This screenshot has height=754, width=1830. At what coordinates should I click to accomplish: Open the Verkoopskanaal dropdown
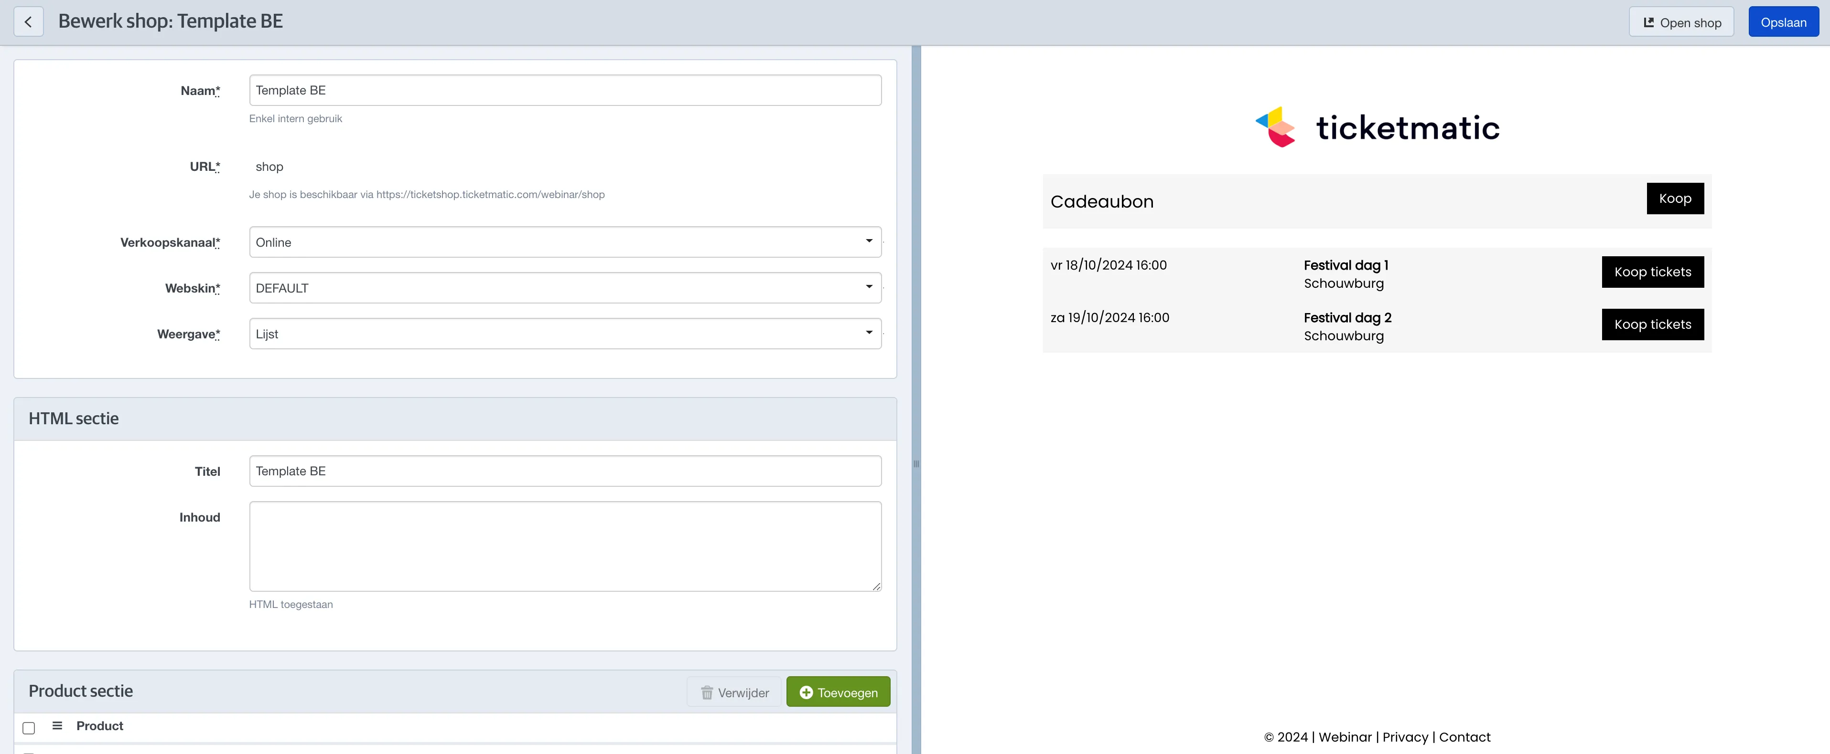[565, 242]
